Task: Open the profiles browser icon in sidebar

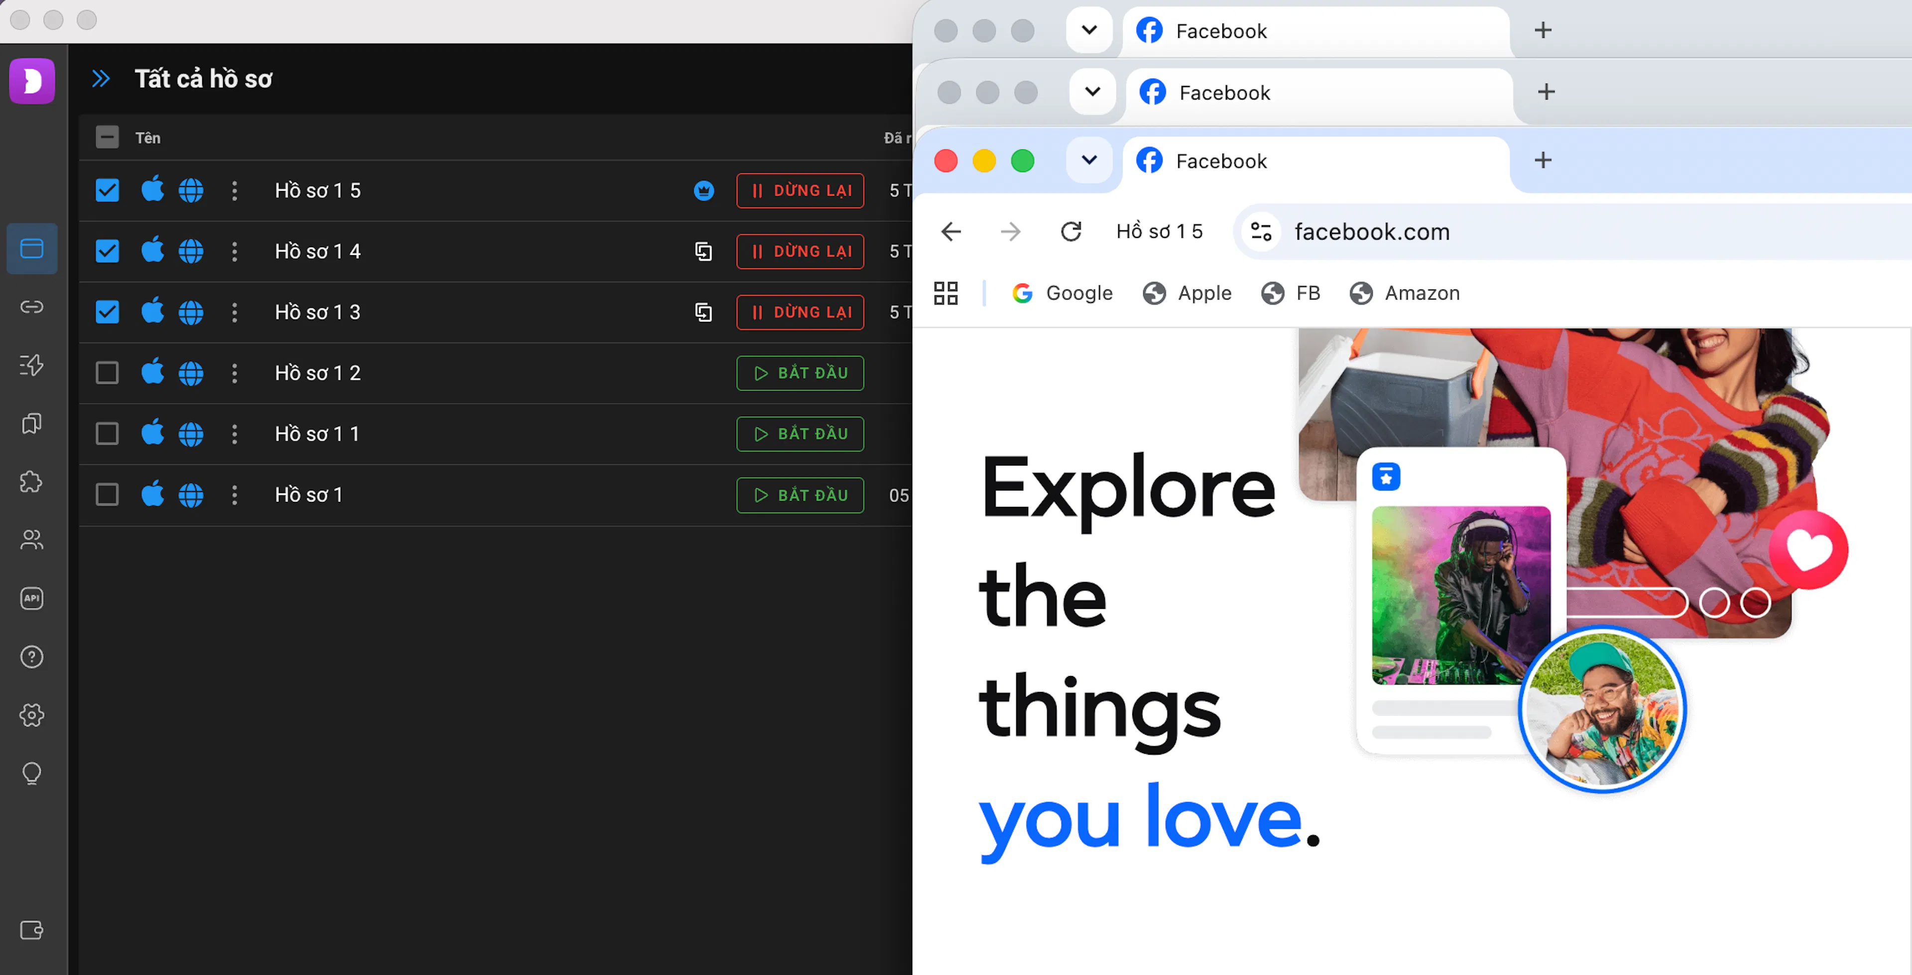Action: pyautogui.click(x=32, y=248)
